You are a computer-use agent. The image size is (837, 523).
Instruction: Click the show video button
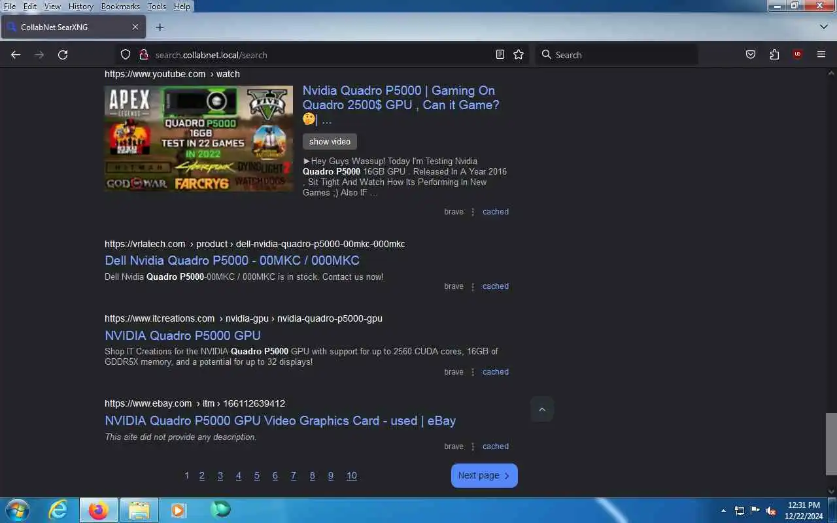tap(330, 141)
